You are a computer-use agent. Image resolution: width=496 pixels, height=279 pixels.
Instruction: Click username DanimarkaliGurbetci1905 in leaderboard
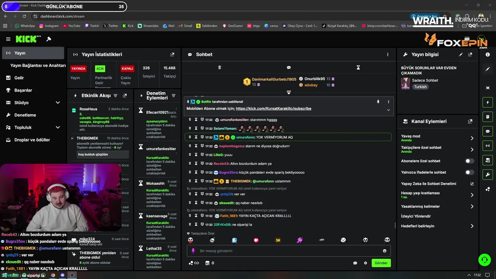click(274, 79)
